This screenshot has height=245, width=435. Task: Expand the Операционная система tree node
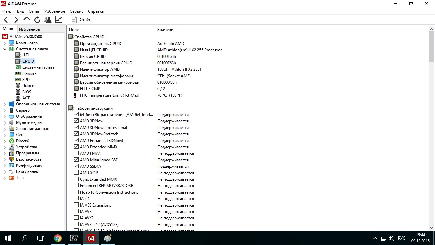[5, 104]
